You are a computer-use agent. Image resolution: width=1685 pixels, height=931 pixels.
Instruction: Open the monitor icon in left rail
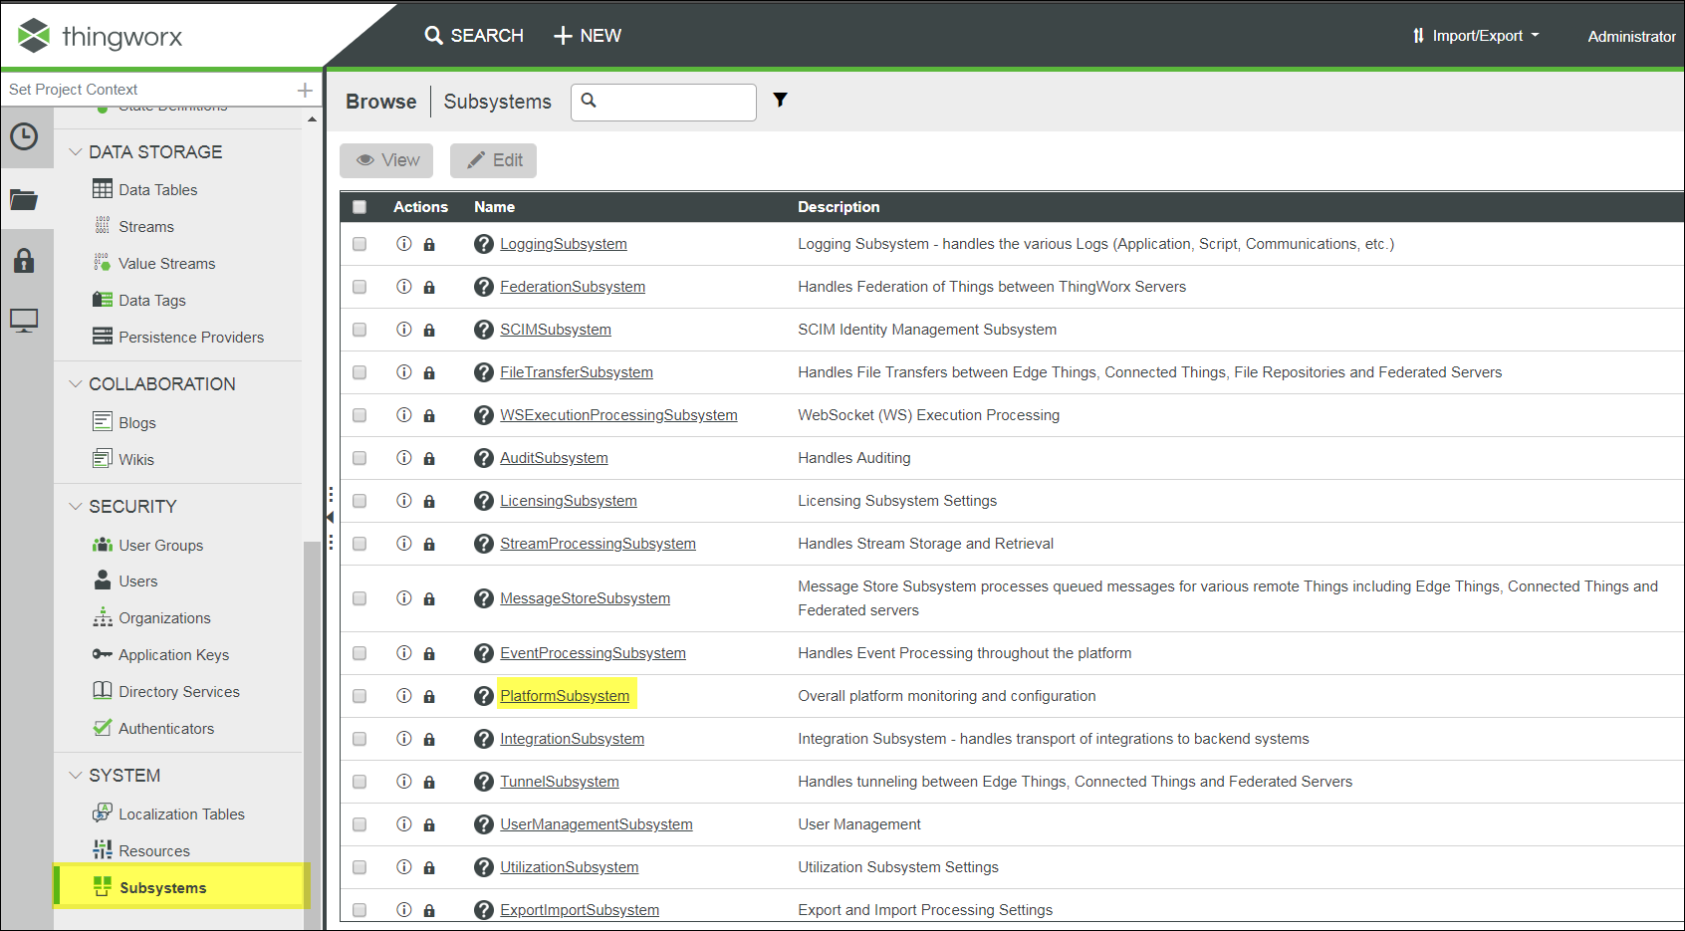(x=24, y=321)
